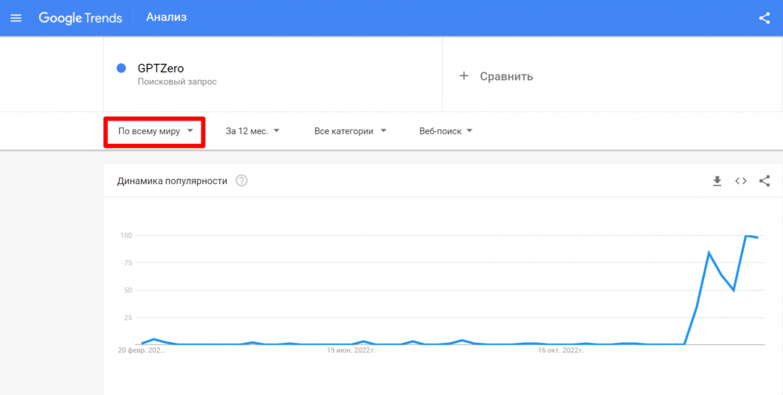The width and height of the screenshot is (783, 395).
Task: Open help for Динамика популярности
Action: click(x=241, y=181)
